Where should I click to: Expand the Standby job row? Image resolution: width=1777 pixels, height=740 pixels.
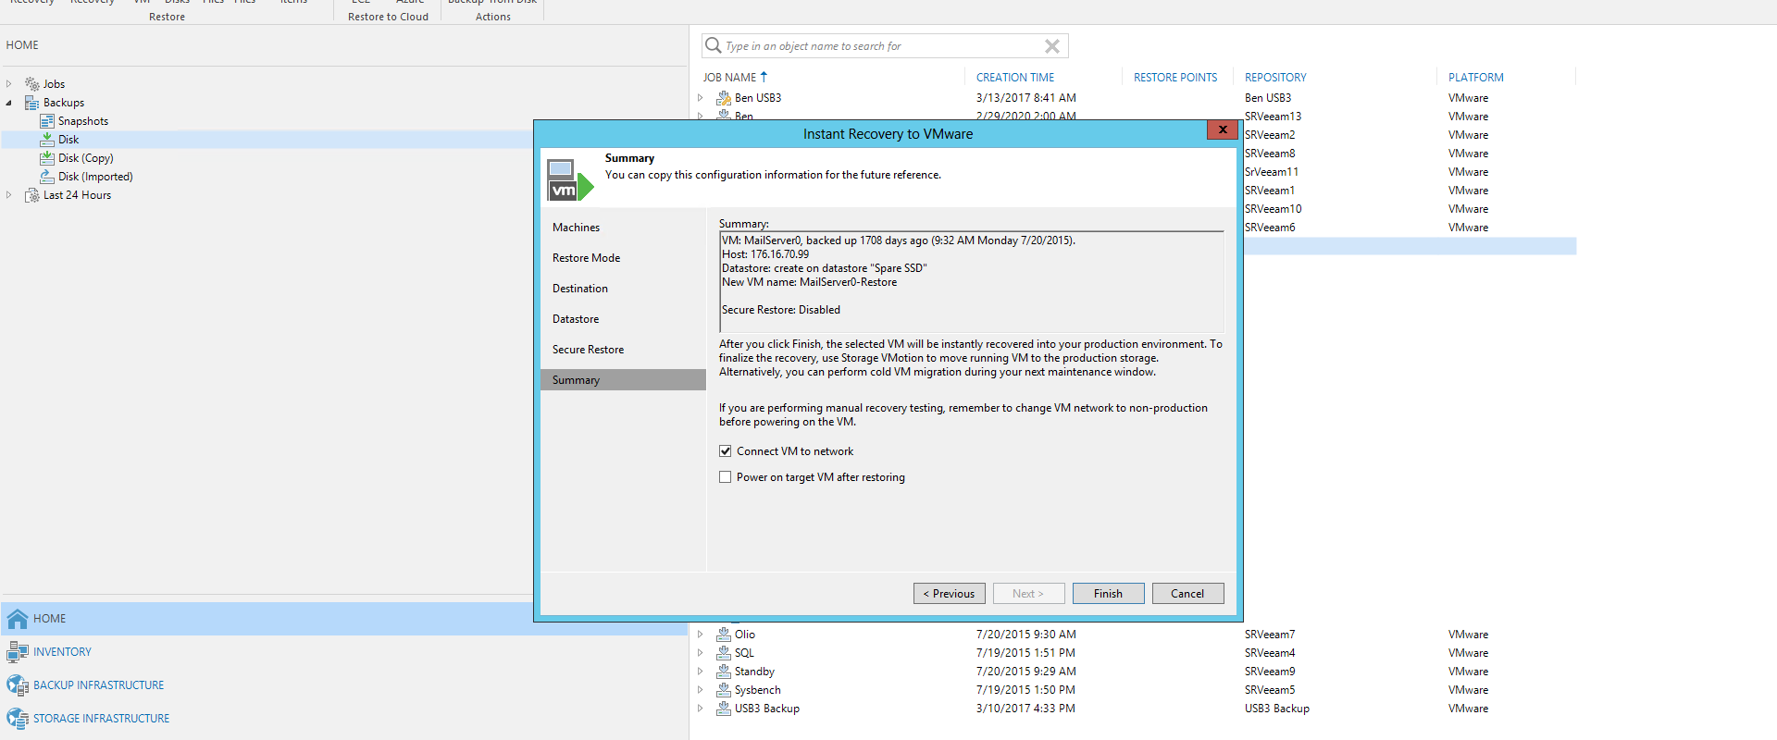click(x=701, y=672)
